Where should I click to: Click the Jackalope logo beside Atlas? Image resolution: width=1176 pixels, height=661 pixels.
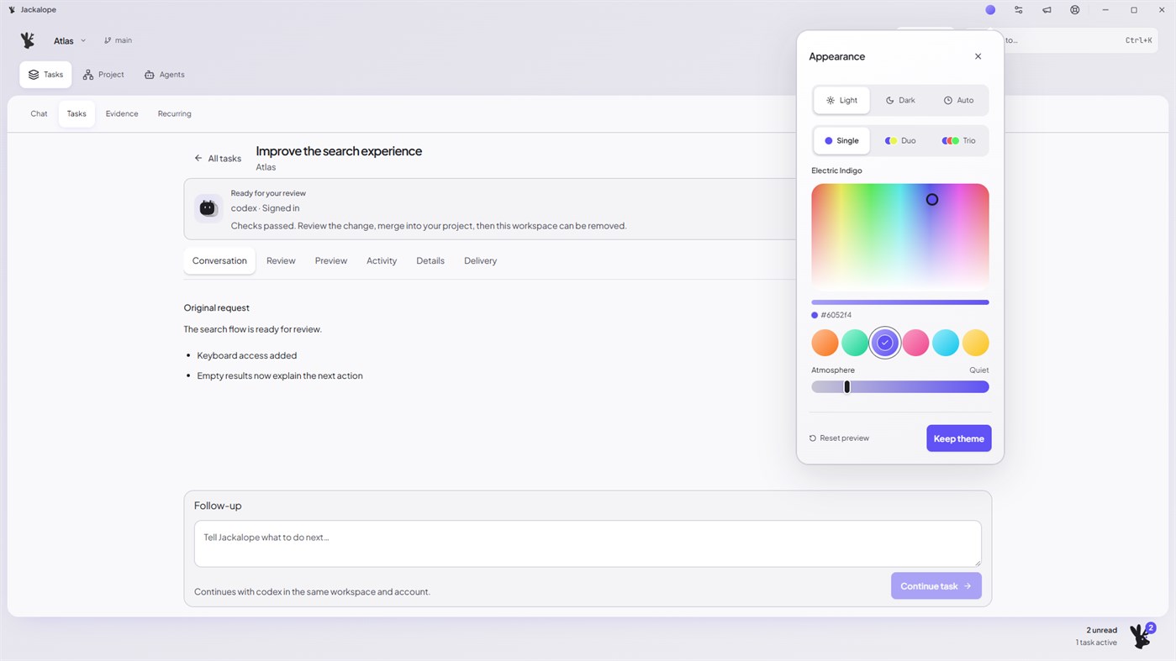[x=28, y=40]
